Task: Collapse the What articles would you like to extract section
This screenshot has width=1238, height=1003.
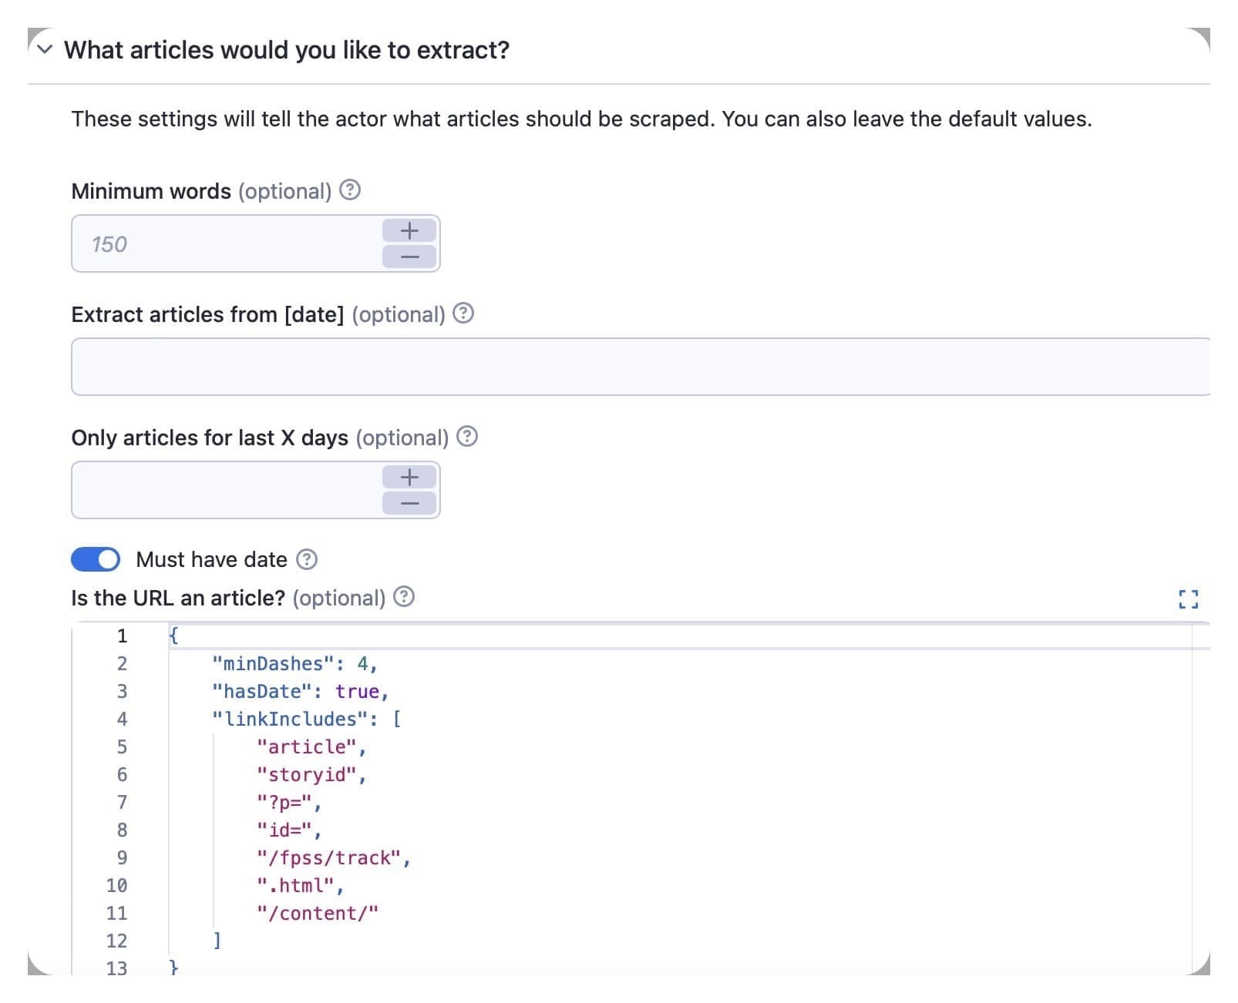Action: pos(43,50)
